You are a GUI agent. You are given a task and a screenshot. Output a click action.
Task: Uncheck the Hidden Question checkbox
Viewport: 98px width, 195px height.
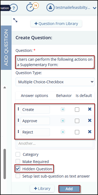click(x=18, y=169)
